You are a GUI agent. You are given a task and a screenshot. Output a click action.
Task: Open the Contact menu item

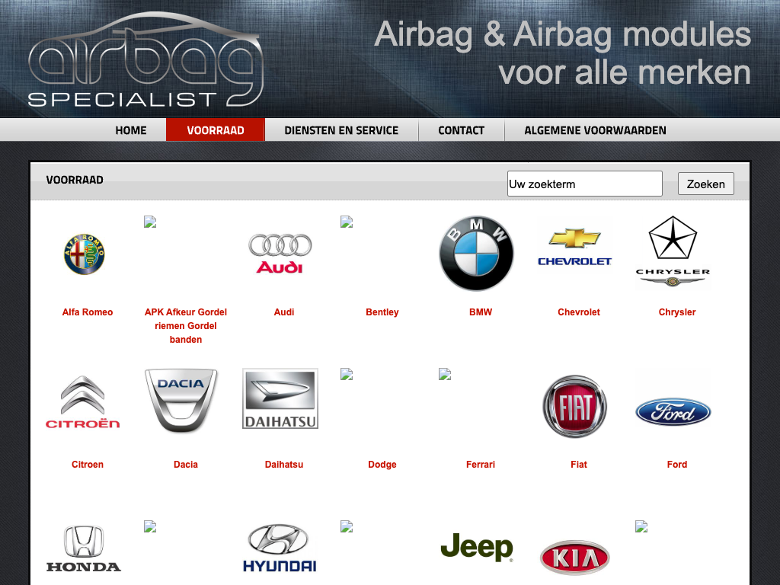461,130
